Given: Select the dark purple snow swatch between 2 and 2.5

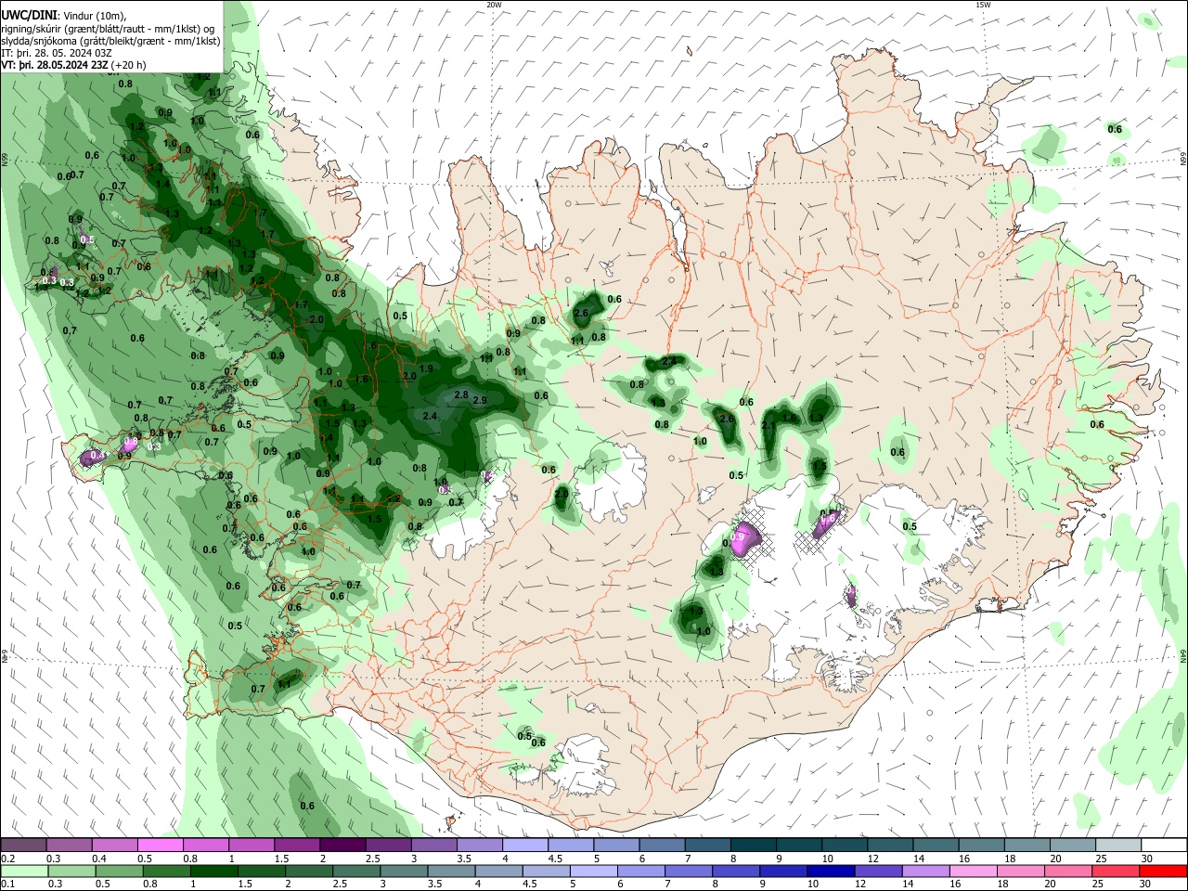Looking at the screenshot, I should [x=342, y=846].
